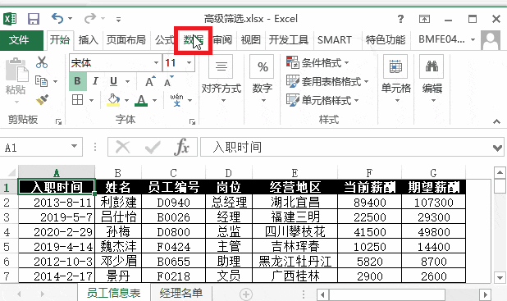
Task: Switch to the 页面布局 Page Layout tab
Action: [x=126, y=40]
